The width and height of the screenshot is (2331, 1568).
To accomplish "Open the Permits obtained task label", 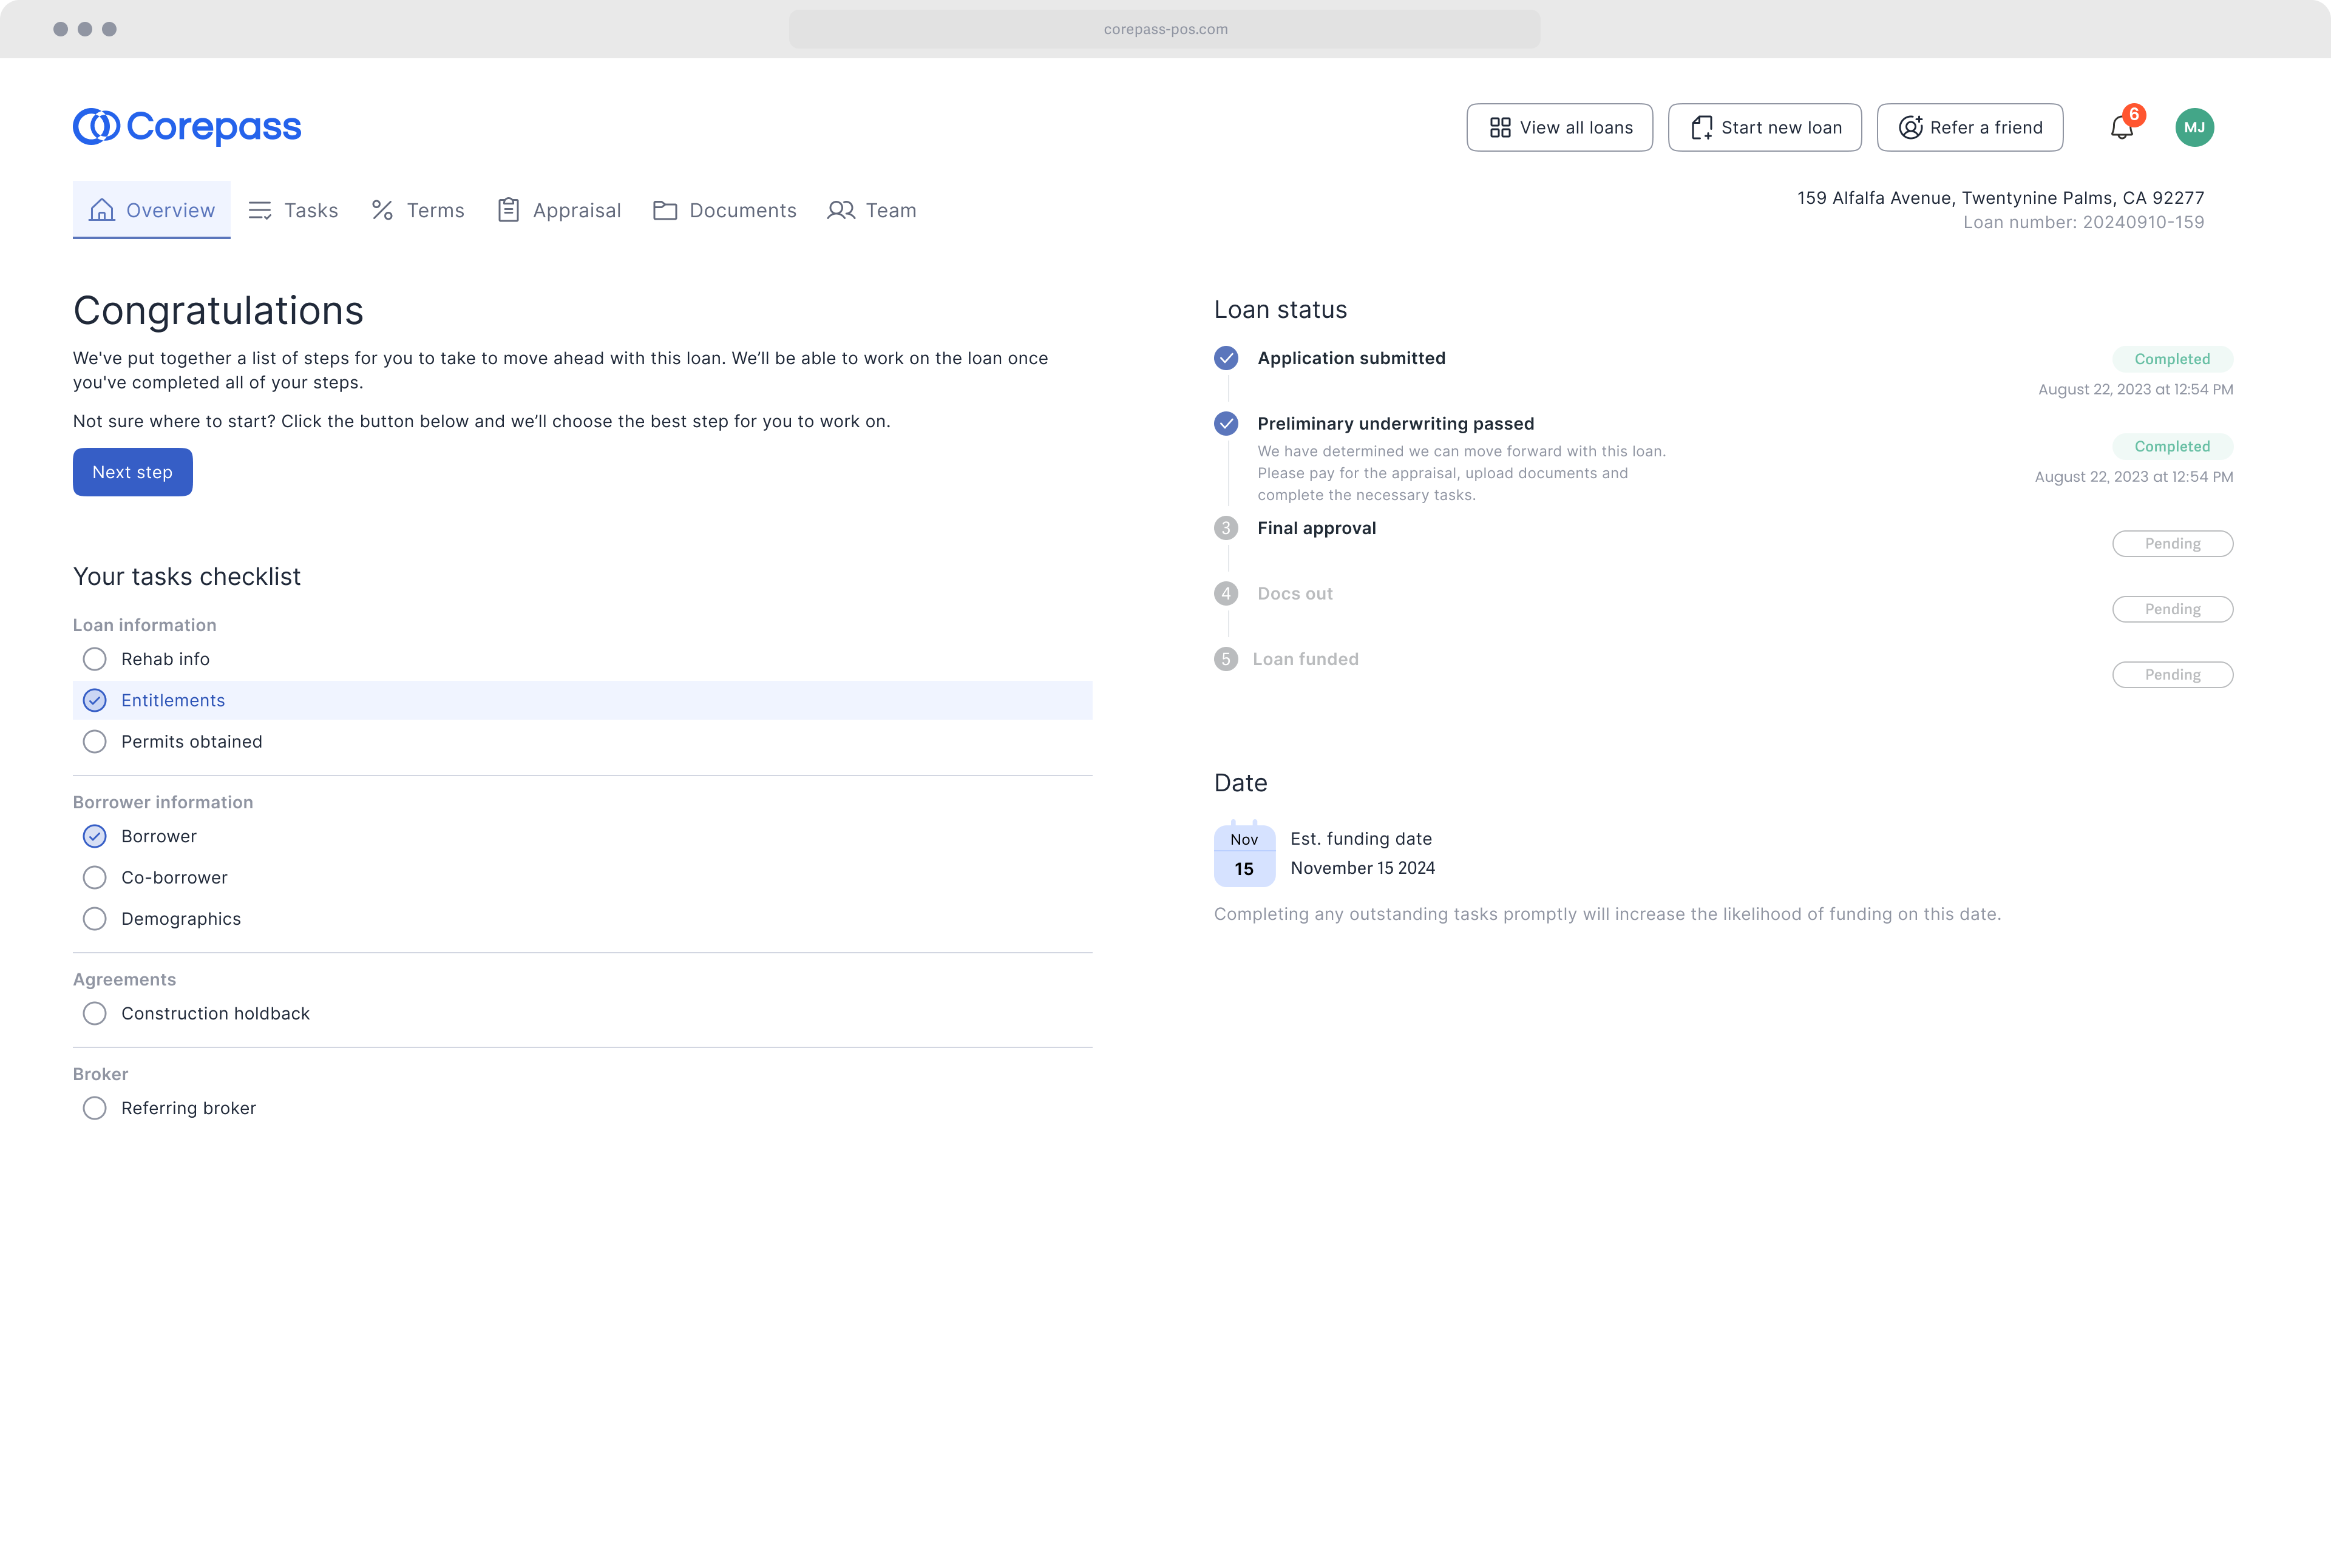I will click(x=192, y=742).
